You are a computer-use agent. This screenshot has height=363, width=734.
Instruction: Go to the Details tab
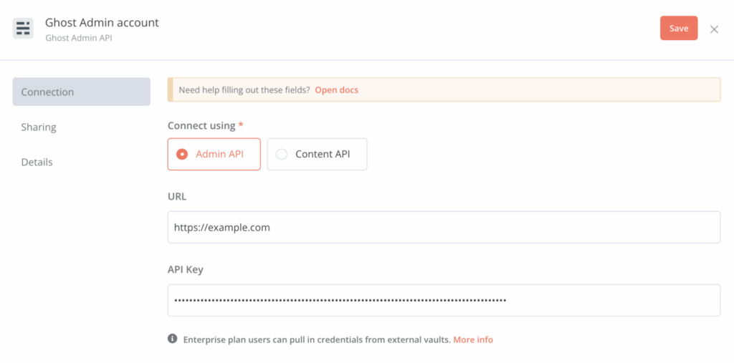tap(37, 162)
